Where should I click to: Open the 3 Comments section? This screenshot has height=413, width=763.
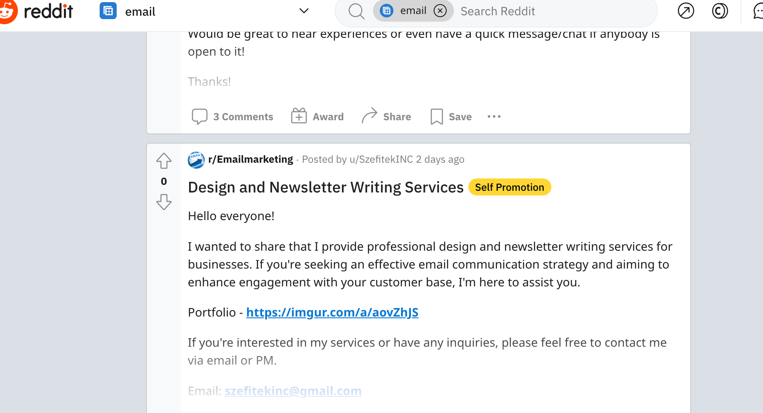pyautogui.click(x=232, y=116)
